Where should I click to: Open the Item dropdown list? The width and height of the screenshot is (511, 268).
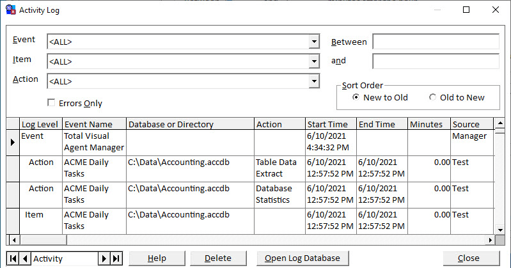pos(313,61)
